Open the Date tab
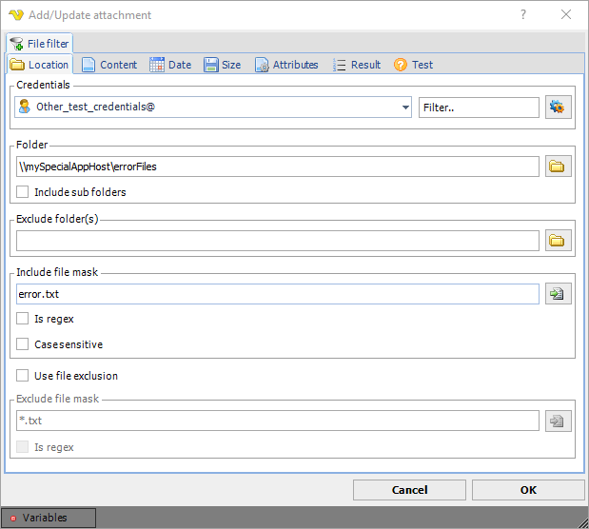This screenshot has height=529, width=589. click(171, 65)
